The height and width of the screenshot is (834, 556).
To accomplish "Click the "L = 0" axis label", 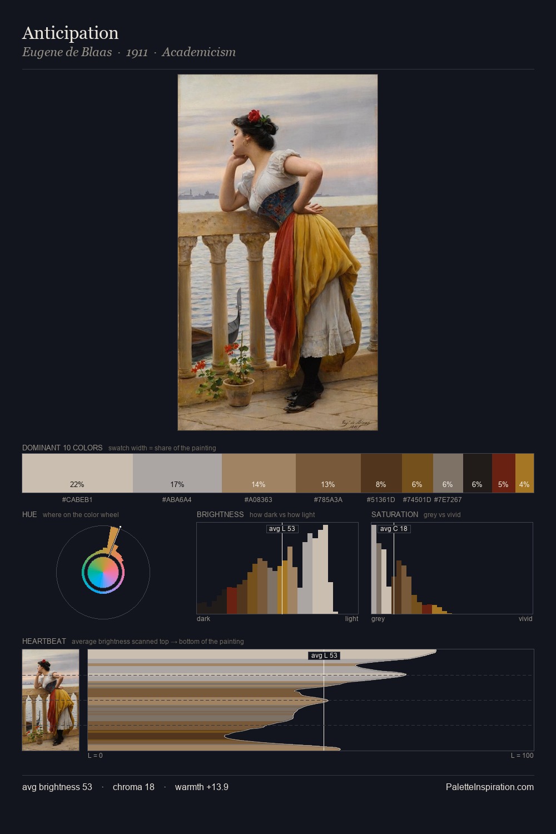I will coord(95,756).
